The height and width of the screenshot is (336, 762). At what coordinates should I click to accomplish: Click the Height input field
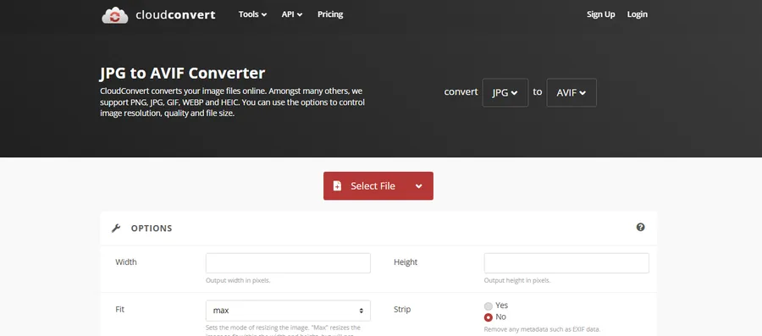pos(566,263)
